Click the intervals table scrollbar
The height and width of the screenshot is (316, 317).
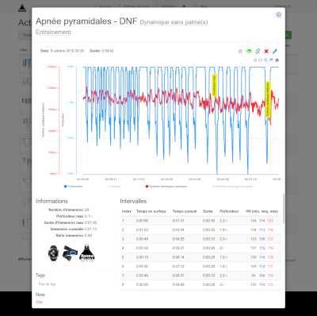(x=284, y=209)
